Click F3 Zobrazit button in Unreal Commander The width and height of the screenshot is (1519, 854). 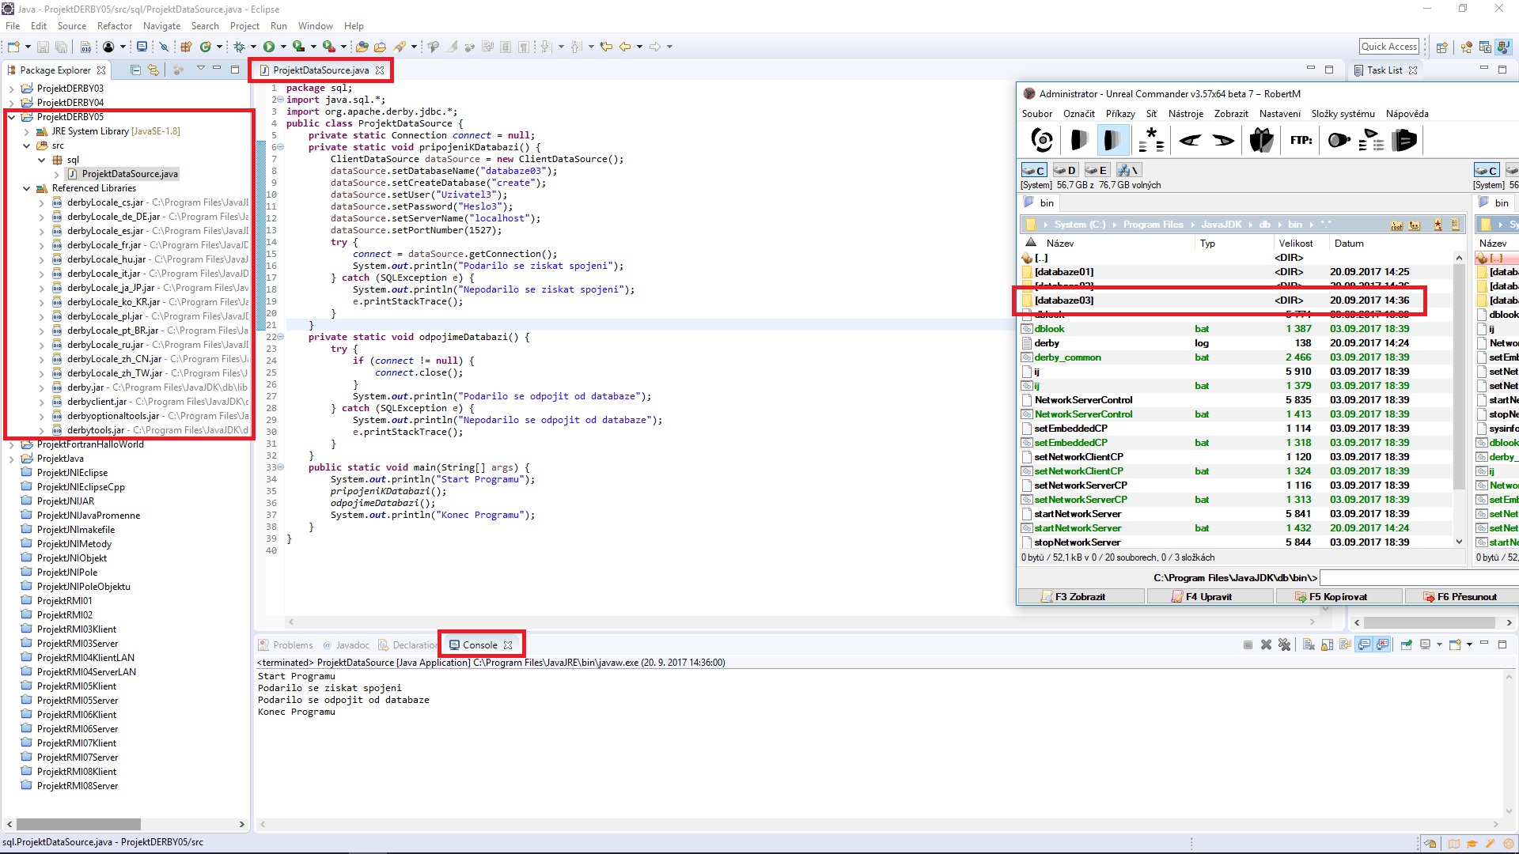click(1081, 596)
